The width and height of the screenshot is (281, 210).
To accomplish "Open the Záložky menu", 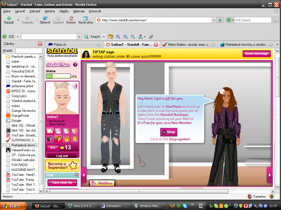I will (x=64, y=11).
